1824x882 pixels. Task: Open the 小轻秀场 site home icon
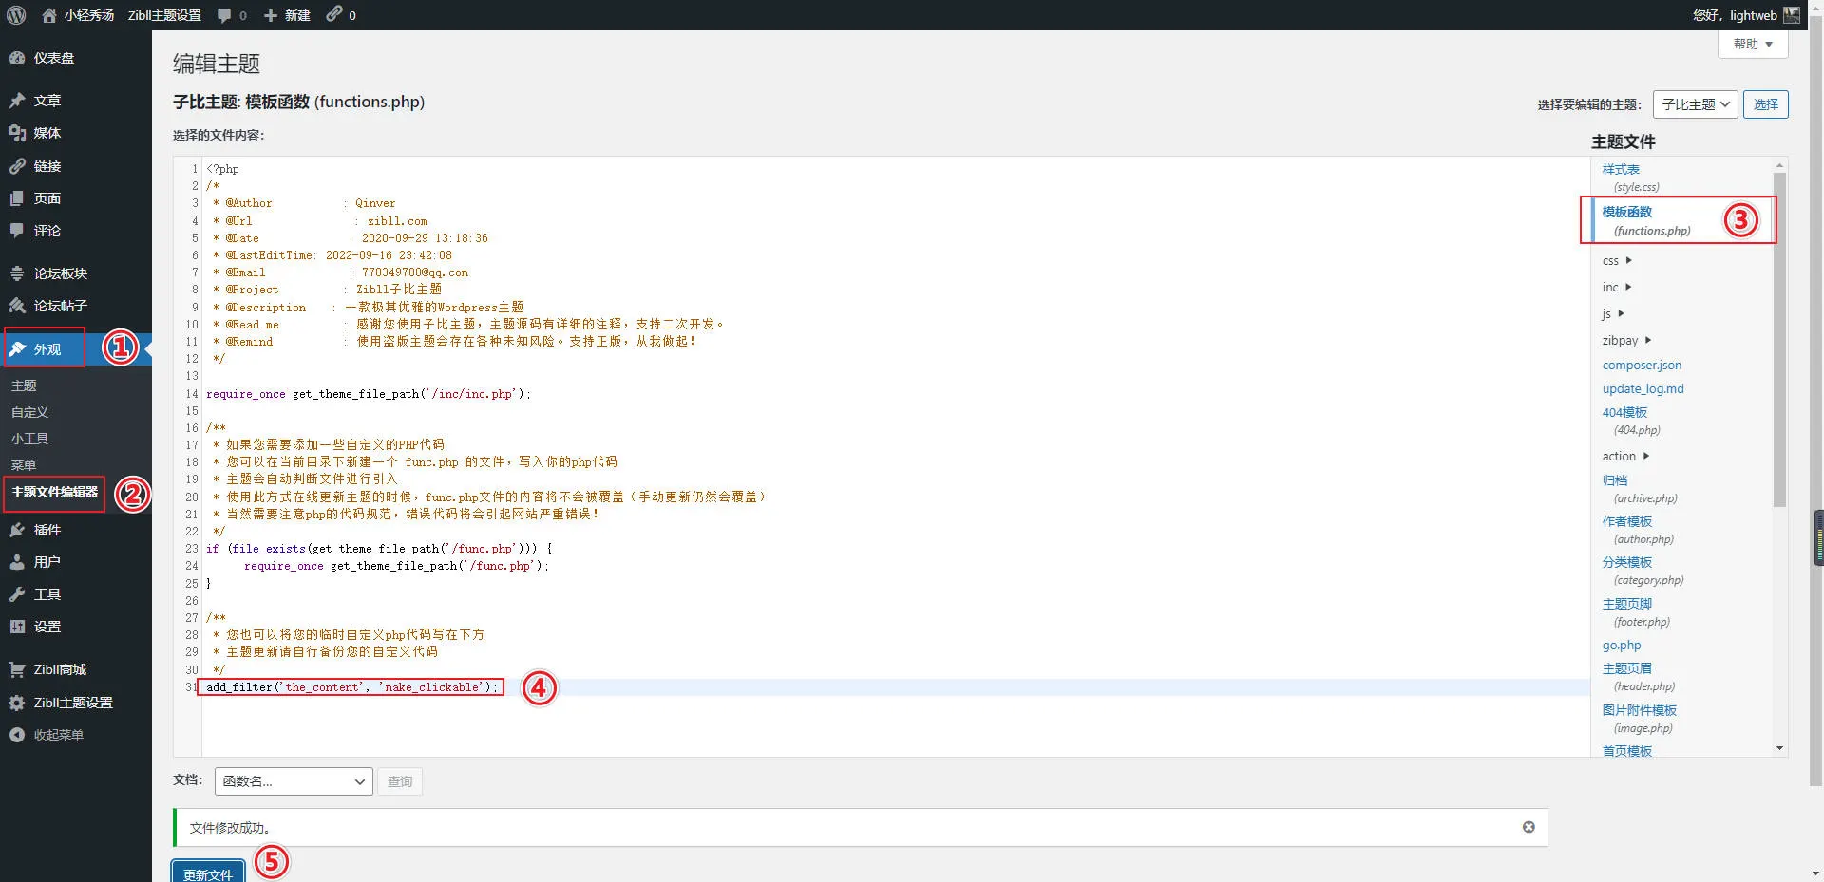tap(49, 15)
